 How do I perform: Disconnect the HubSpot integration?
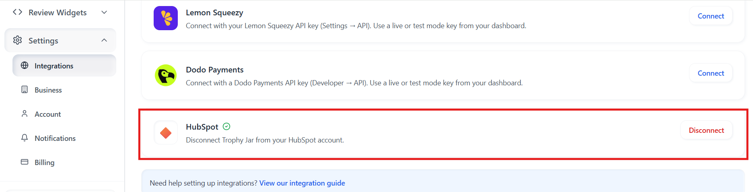[706, 130]
